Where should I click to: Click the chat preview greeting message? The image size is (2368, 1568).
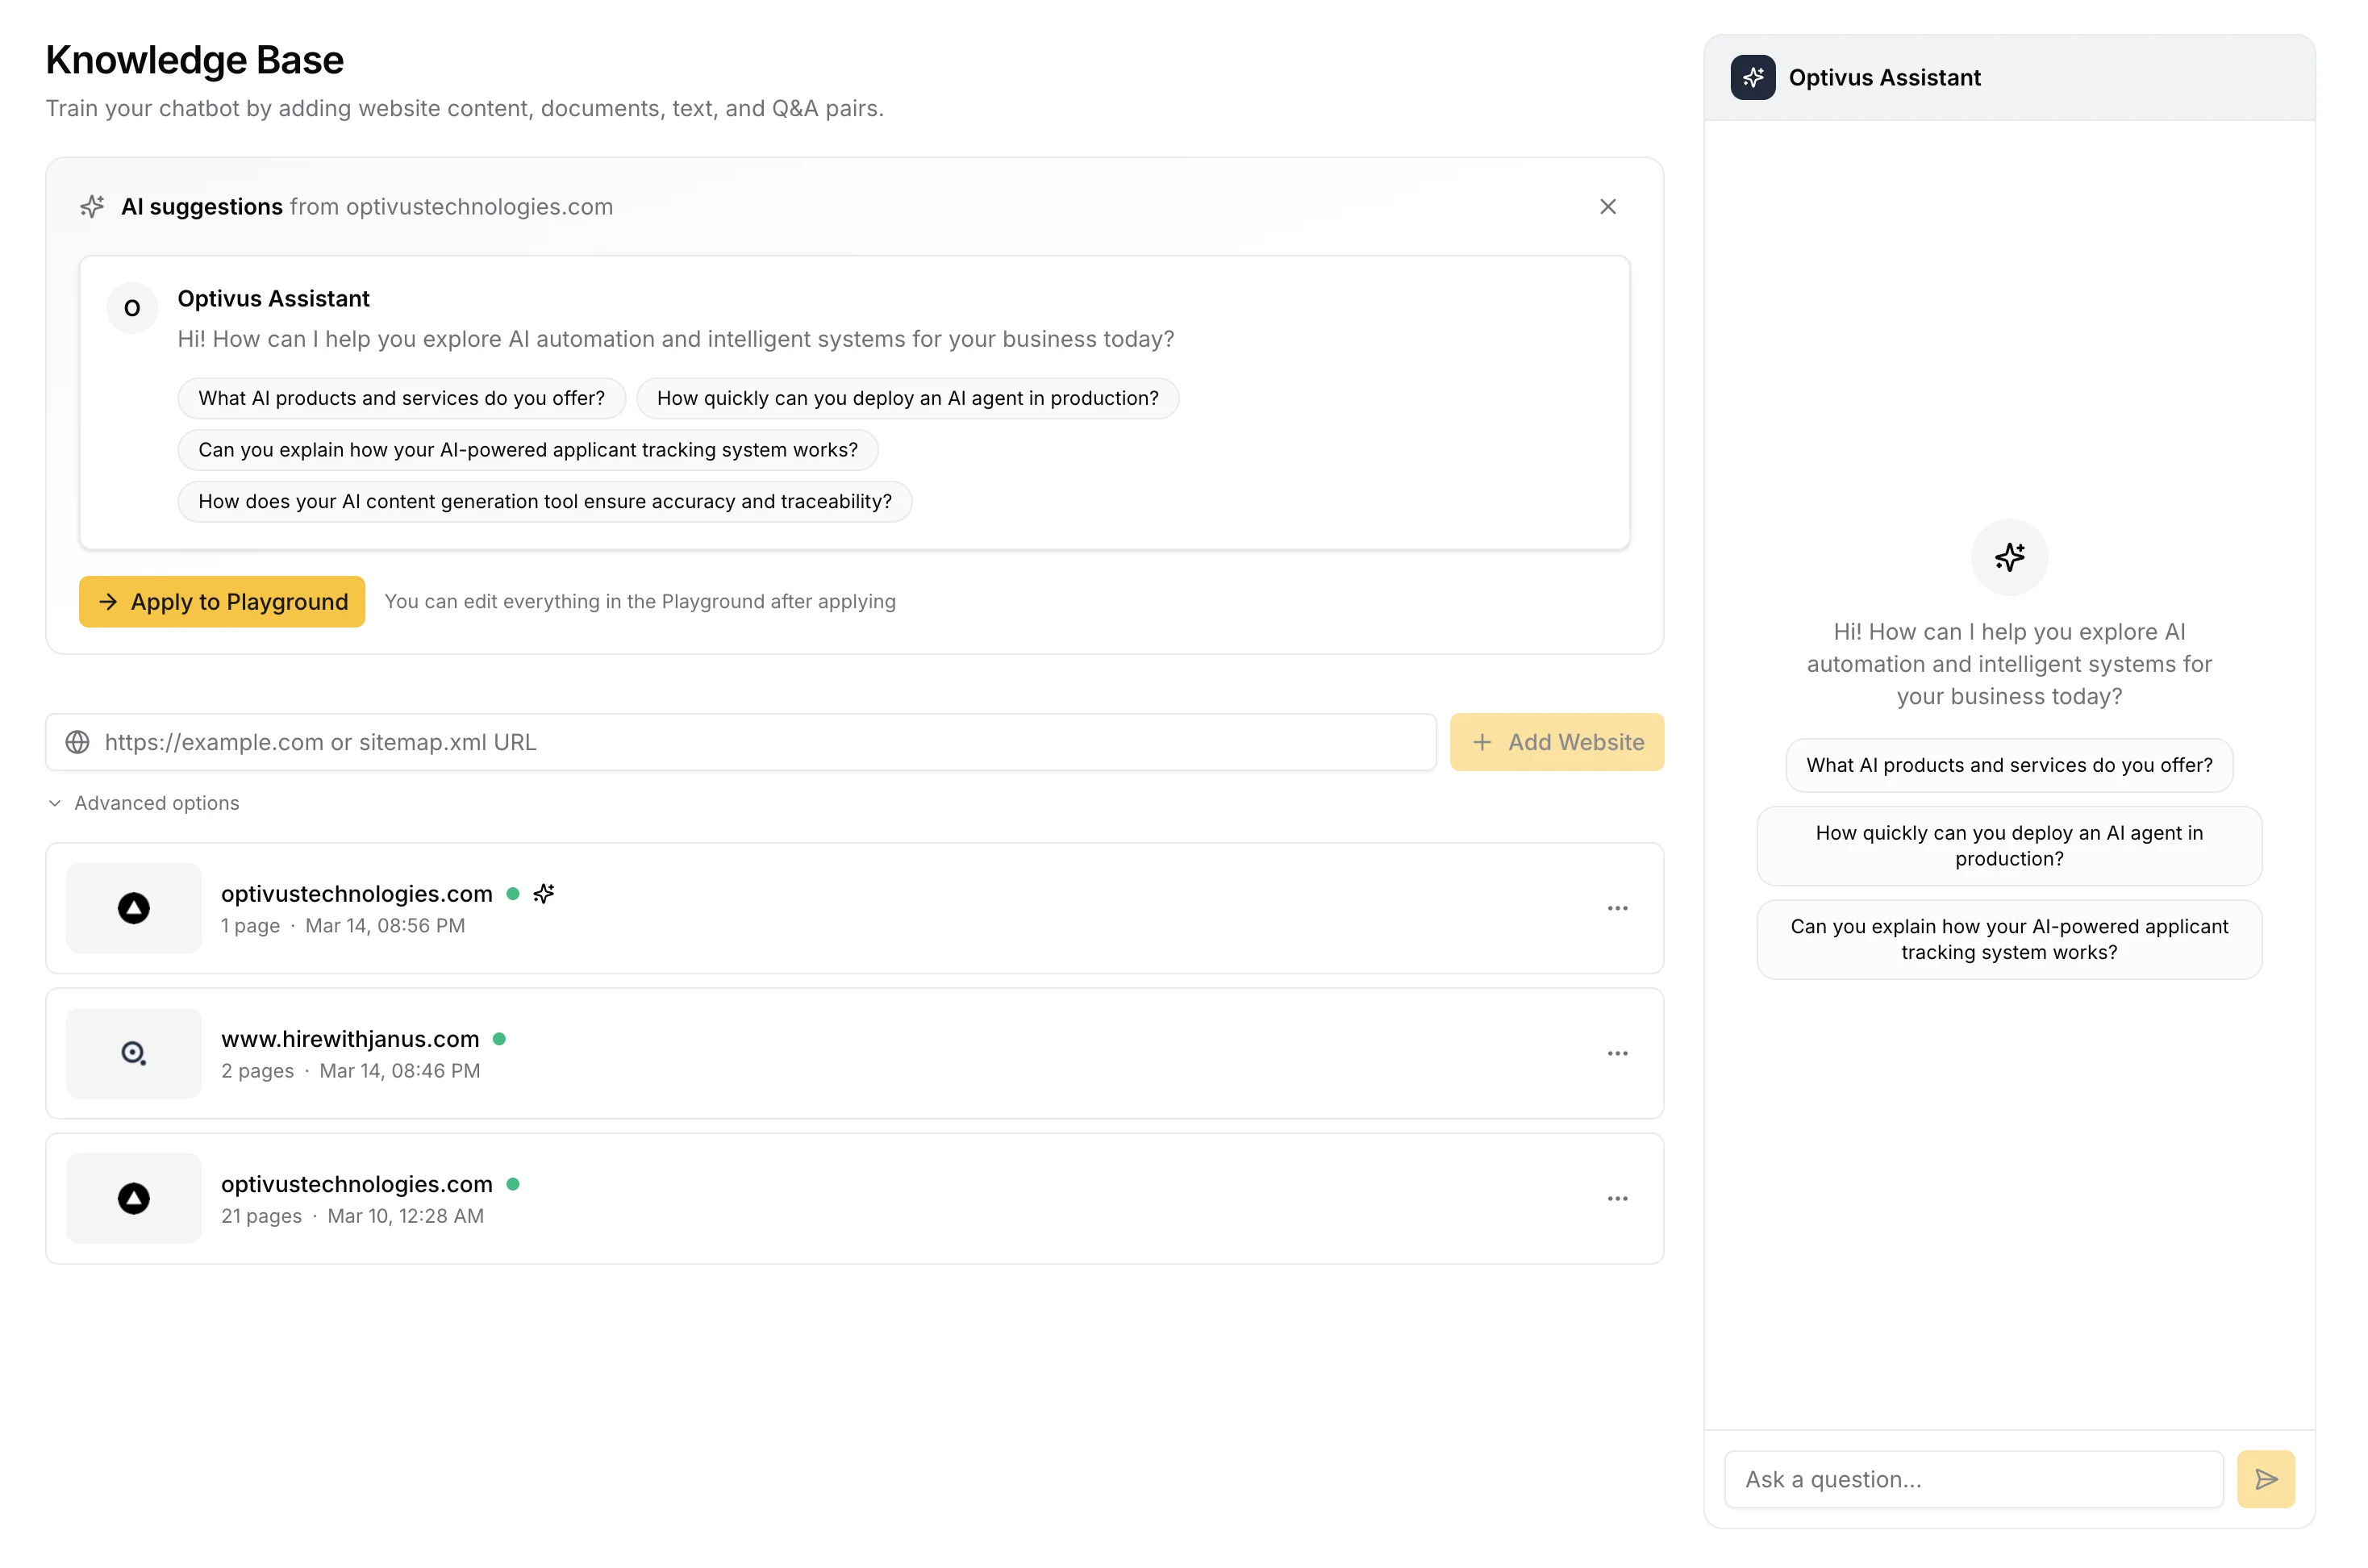coord(2009,664)
